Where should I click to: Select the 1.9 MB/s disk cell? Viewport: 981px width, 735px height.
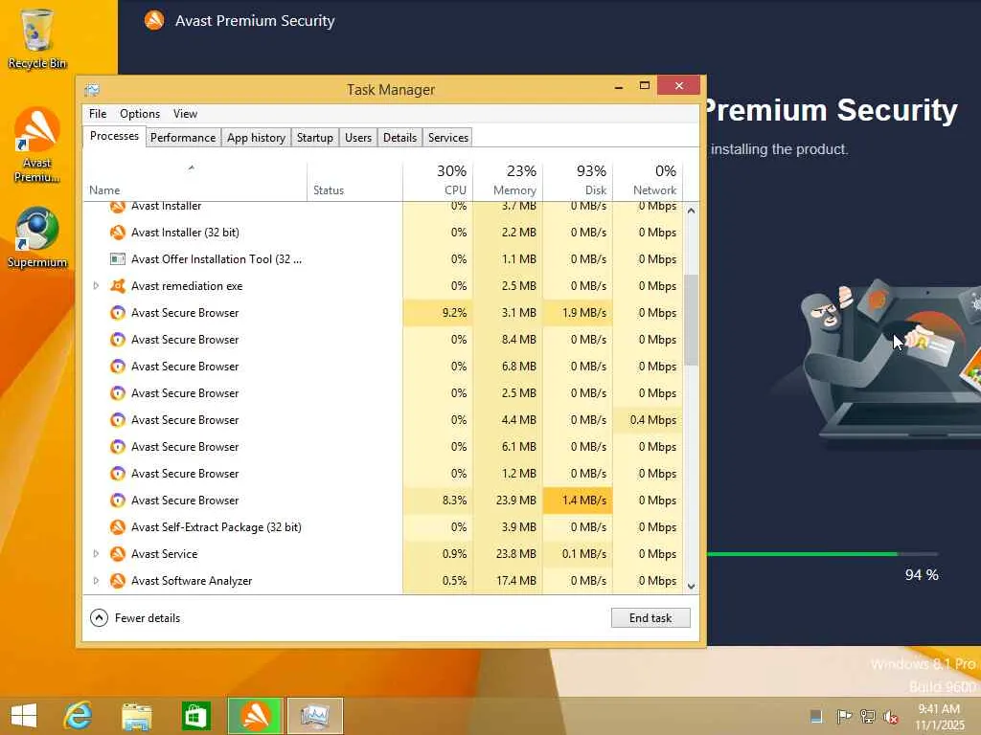coord(578,313)
